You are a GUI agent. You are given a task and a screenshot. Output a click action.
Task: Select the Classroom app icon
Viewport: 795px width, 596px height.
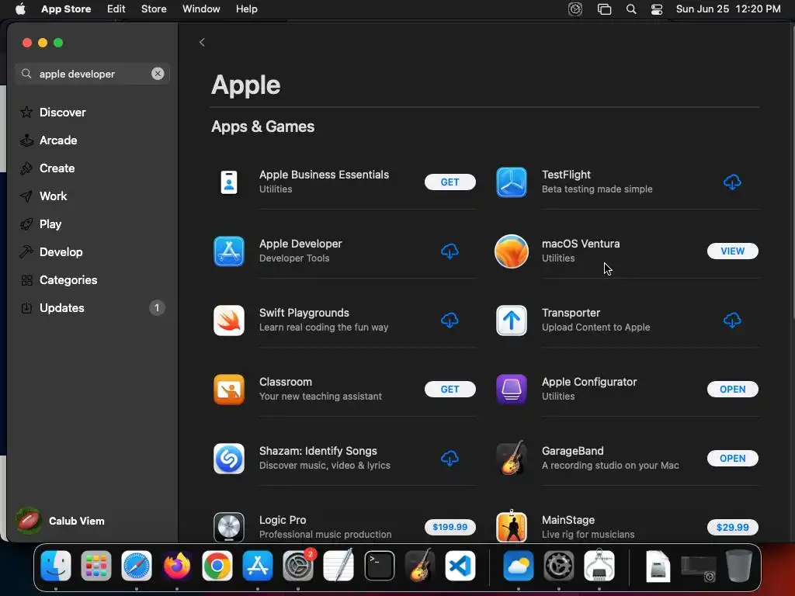pyautogui.click(x=229, y=390)
